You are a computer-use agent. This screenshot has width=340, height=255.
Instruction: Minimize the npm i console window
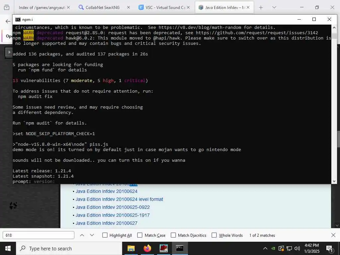pyautogui.click(x=299, y=20)
